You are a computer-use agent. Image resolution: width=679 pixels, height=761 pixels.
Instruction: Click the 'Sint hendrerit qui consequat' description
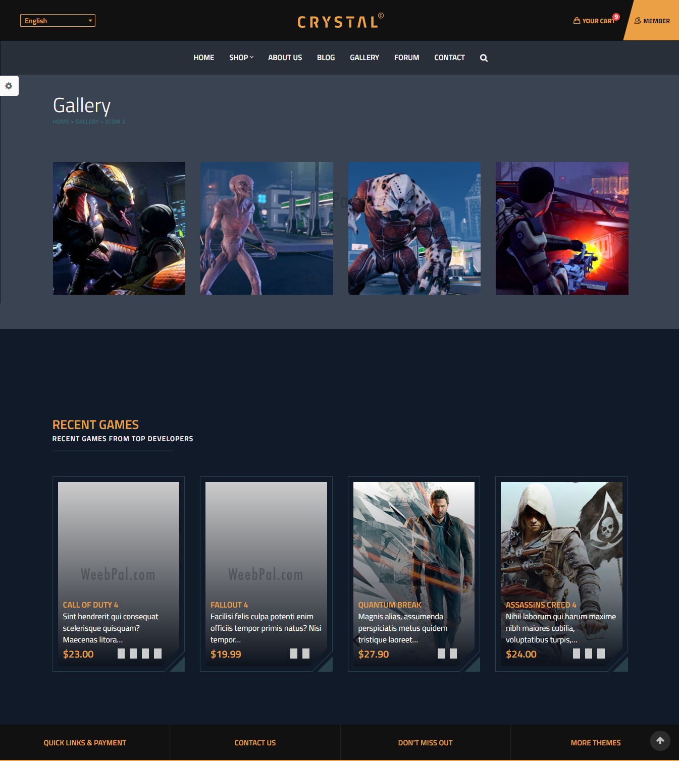click(x=111, y=628)
